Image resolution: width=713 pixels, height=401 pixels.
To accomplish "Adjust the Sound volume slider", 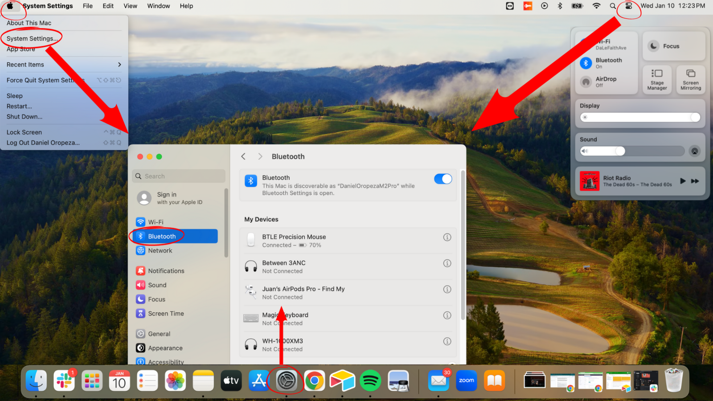I will point(632,151).
